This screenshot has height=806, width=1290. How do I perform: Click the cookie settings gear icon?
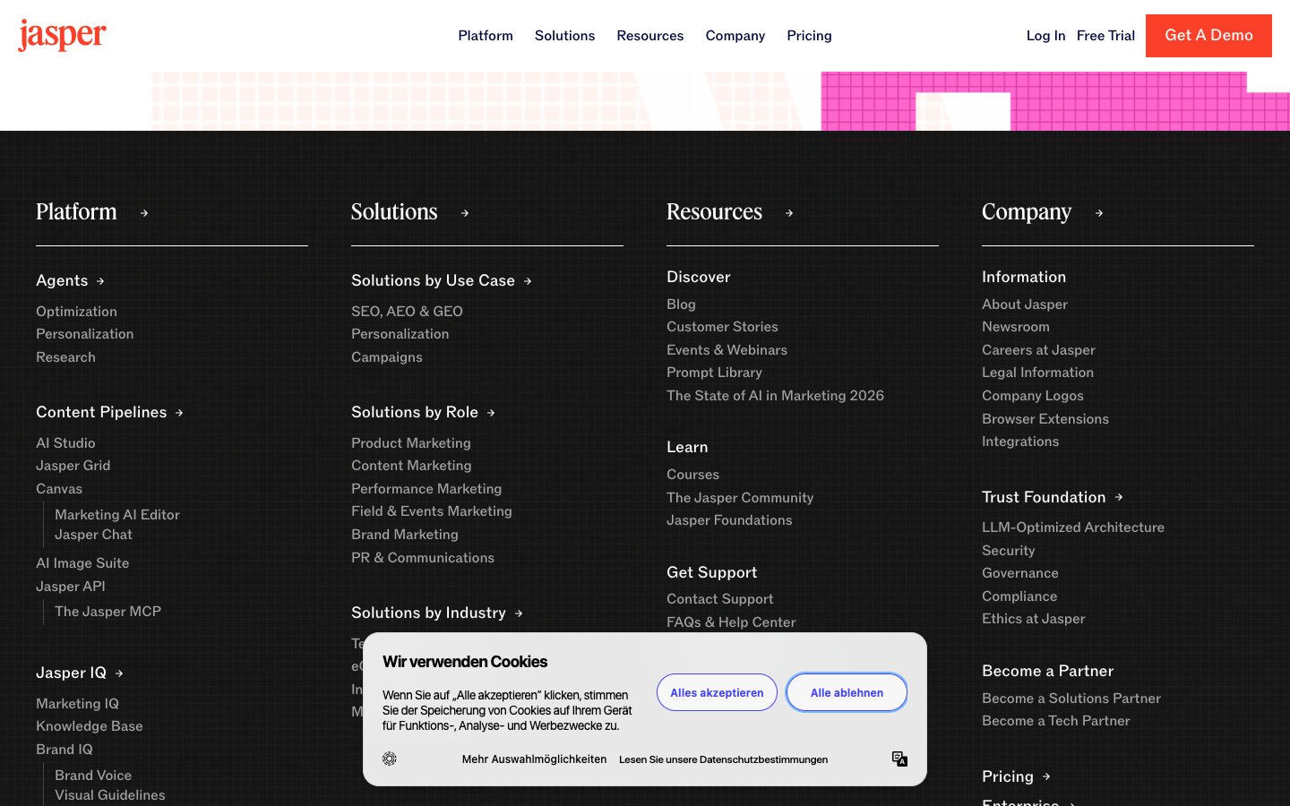390,759
